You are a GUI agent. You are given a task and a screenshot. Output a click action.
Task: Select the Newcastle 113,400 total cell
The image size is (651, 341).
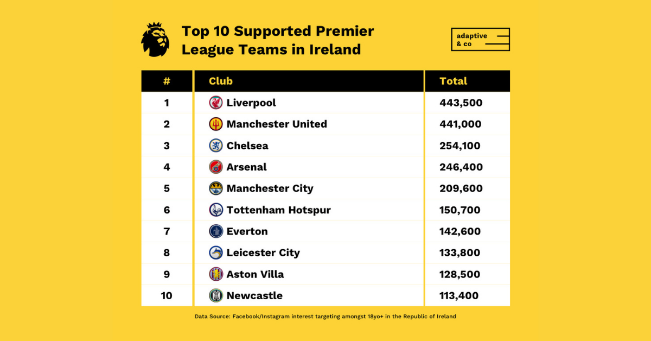pos(468,295)
